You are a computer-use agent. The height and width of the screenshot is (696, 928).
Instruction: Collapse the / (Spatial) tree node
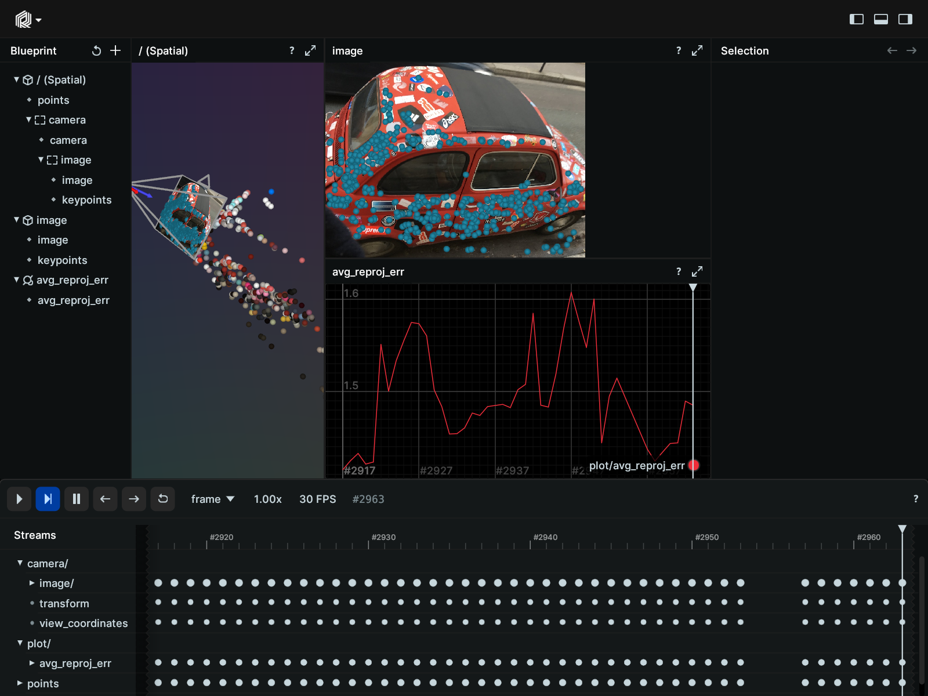[17, 79]
